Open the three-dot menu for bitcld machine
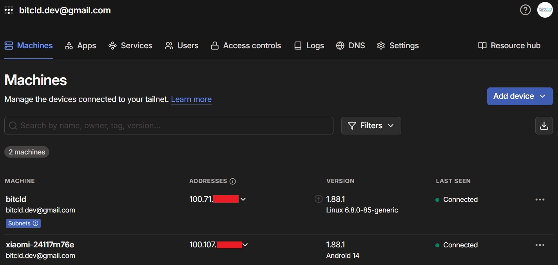Screen dimensions: 558x265 [x=540, y=200]
